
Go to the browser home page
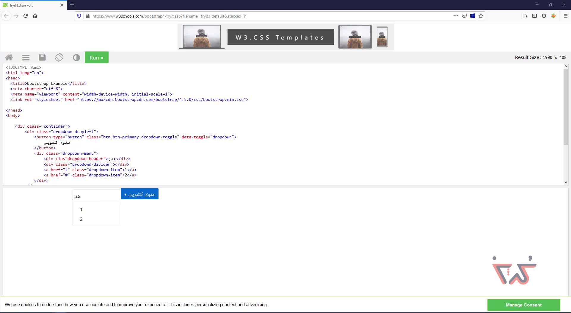pos(35,16)
